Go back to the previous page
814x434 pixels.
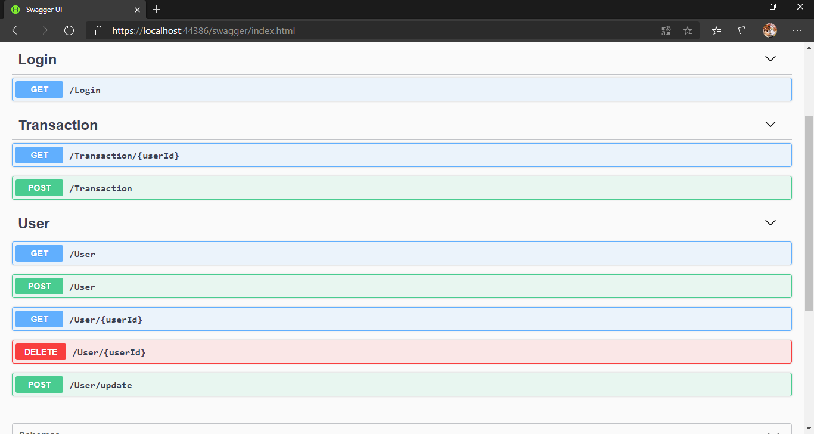17,30
